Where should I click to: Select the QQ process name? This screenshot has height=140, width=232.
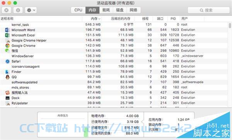(14, 77)
